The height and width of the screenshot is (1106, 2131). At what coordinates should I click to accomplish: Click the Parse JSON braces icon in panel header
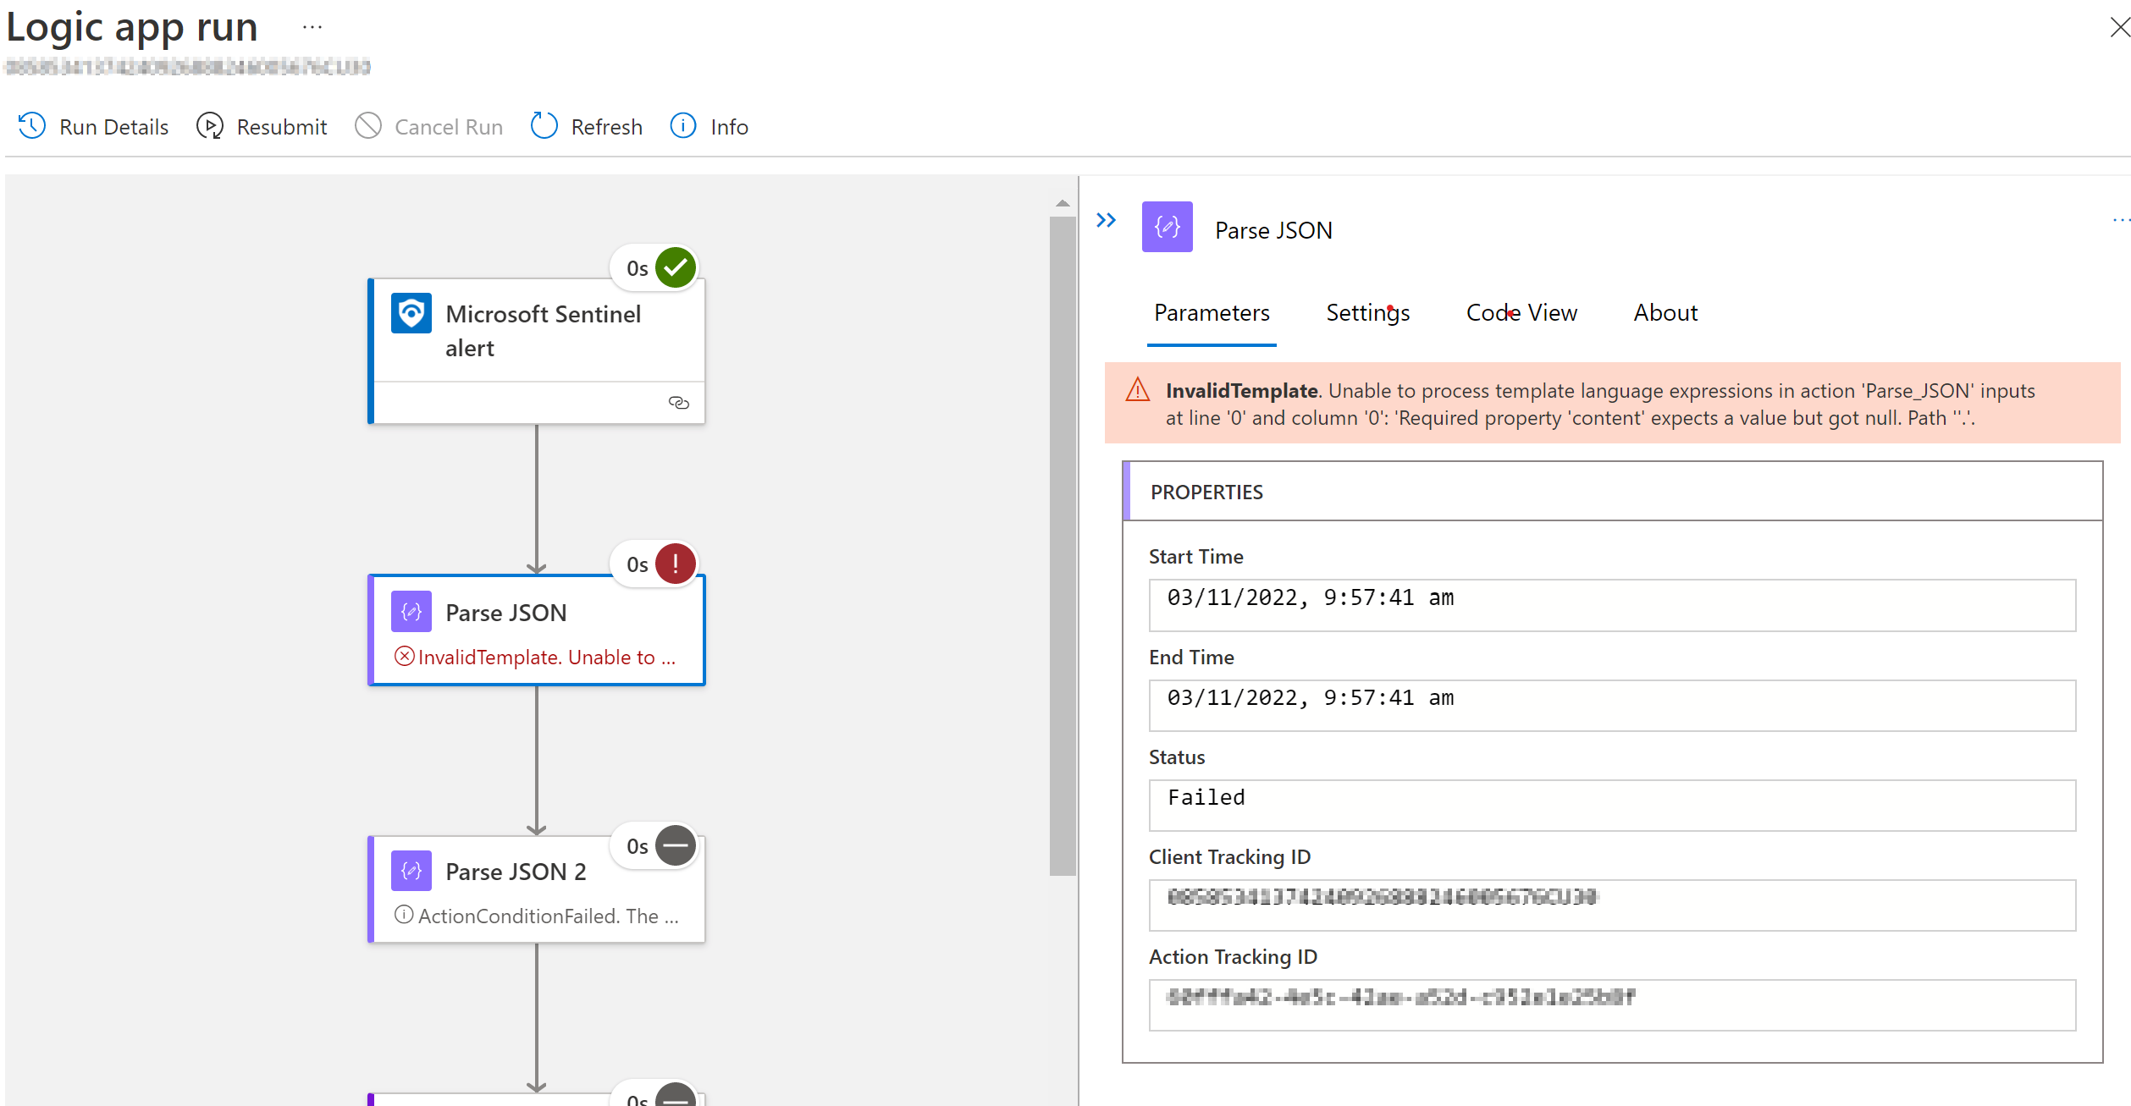pos(1167,227)
